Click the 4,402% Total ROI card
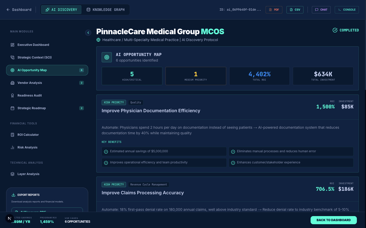The height and width of the screenshot is (228, 366). [260, 76]
